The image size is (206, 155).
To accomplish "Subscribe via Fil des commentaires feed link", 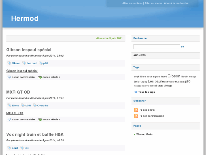I will click(152, 116).
